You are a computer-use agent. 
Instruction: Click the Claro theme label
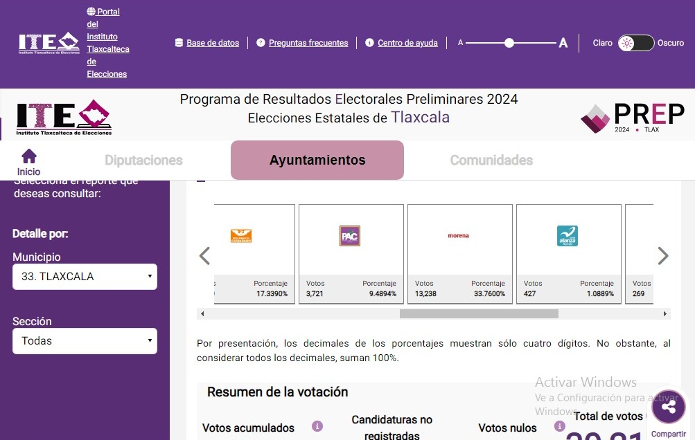(602, 43)
